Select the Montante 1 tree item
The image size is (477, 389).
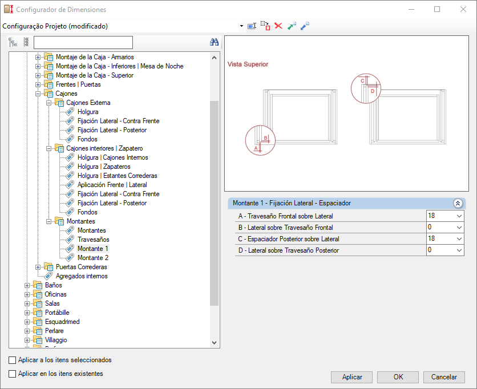[93, 249]
